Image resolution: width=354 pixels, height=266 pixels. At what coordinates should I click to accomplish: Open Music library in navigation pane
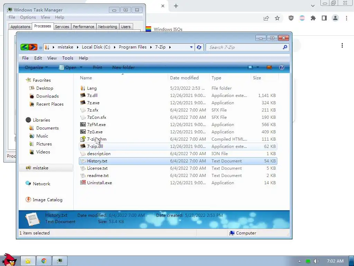tap(42, 136)
